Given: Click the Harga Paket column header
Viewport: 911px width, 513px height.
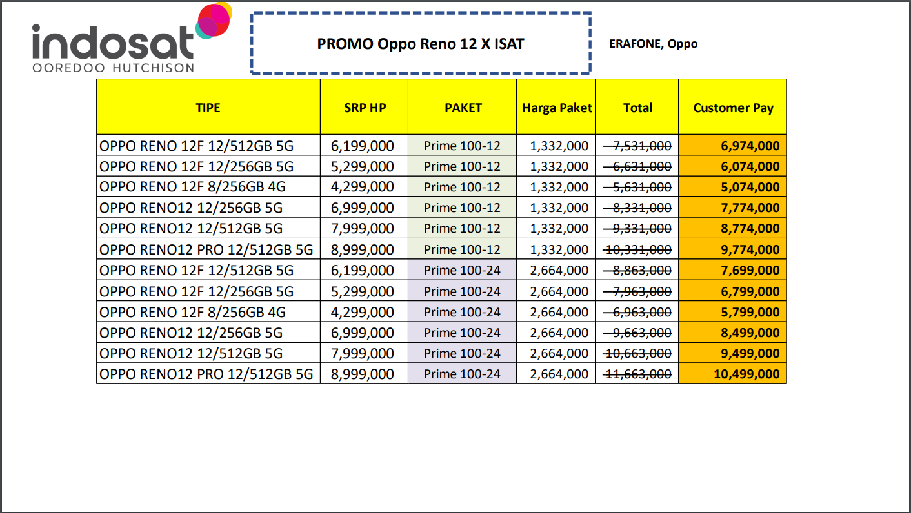Looking at the screenshot, I should point(557,108).
